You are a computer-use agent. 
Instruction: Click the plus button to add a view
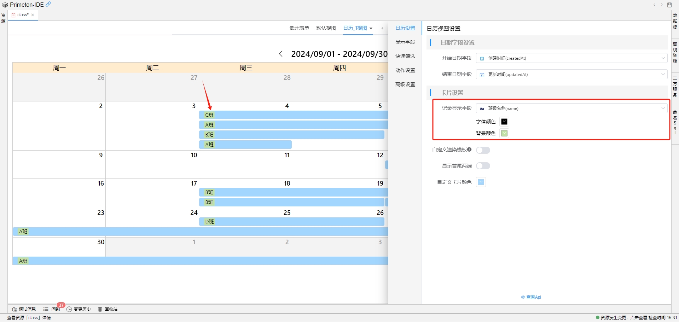coord(382,28)
